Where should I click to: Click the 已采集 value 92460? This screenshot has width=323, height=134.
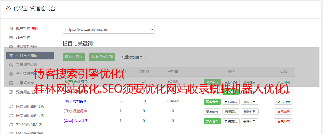173,81
